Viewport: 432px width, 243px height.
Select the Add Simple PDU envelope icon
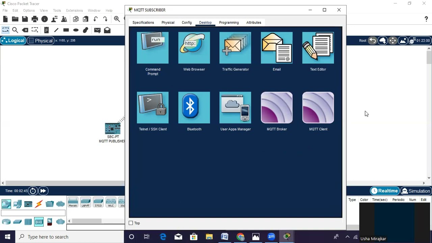pyautogui.click(x=97, y=30)
